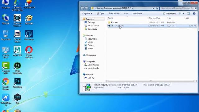Click the File Shredder button
Screen dimensions: 199x112
tap(169, 14)
